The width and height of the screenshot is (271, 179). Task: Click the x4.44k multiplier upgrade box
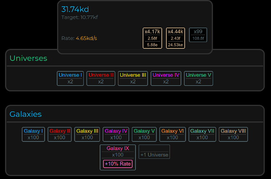coord(176,38)
